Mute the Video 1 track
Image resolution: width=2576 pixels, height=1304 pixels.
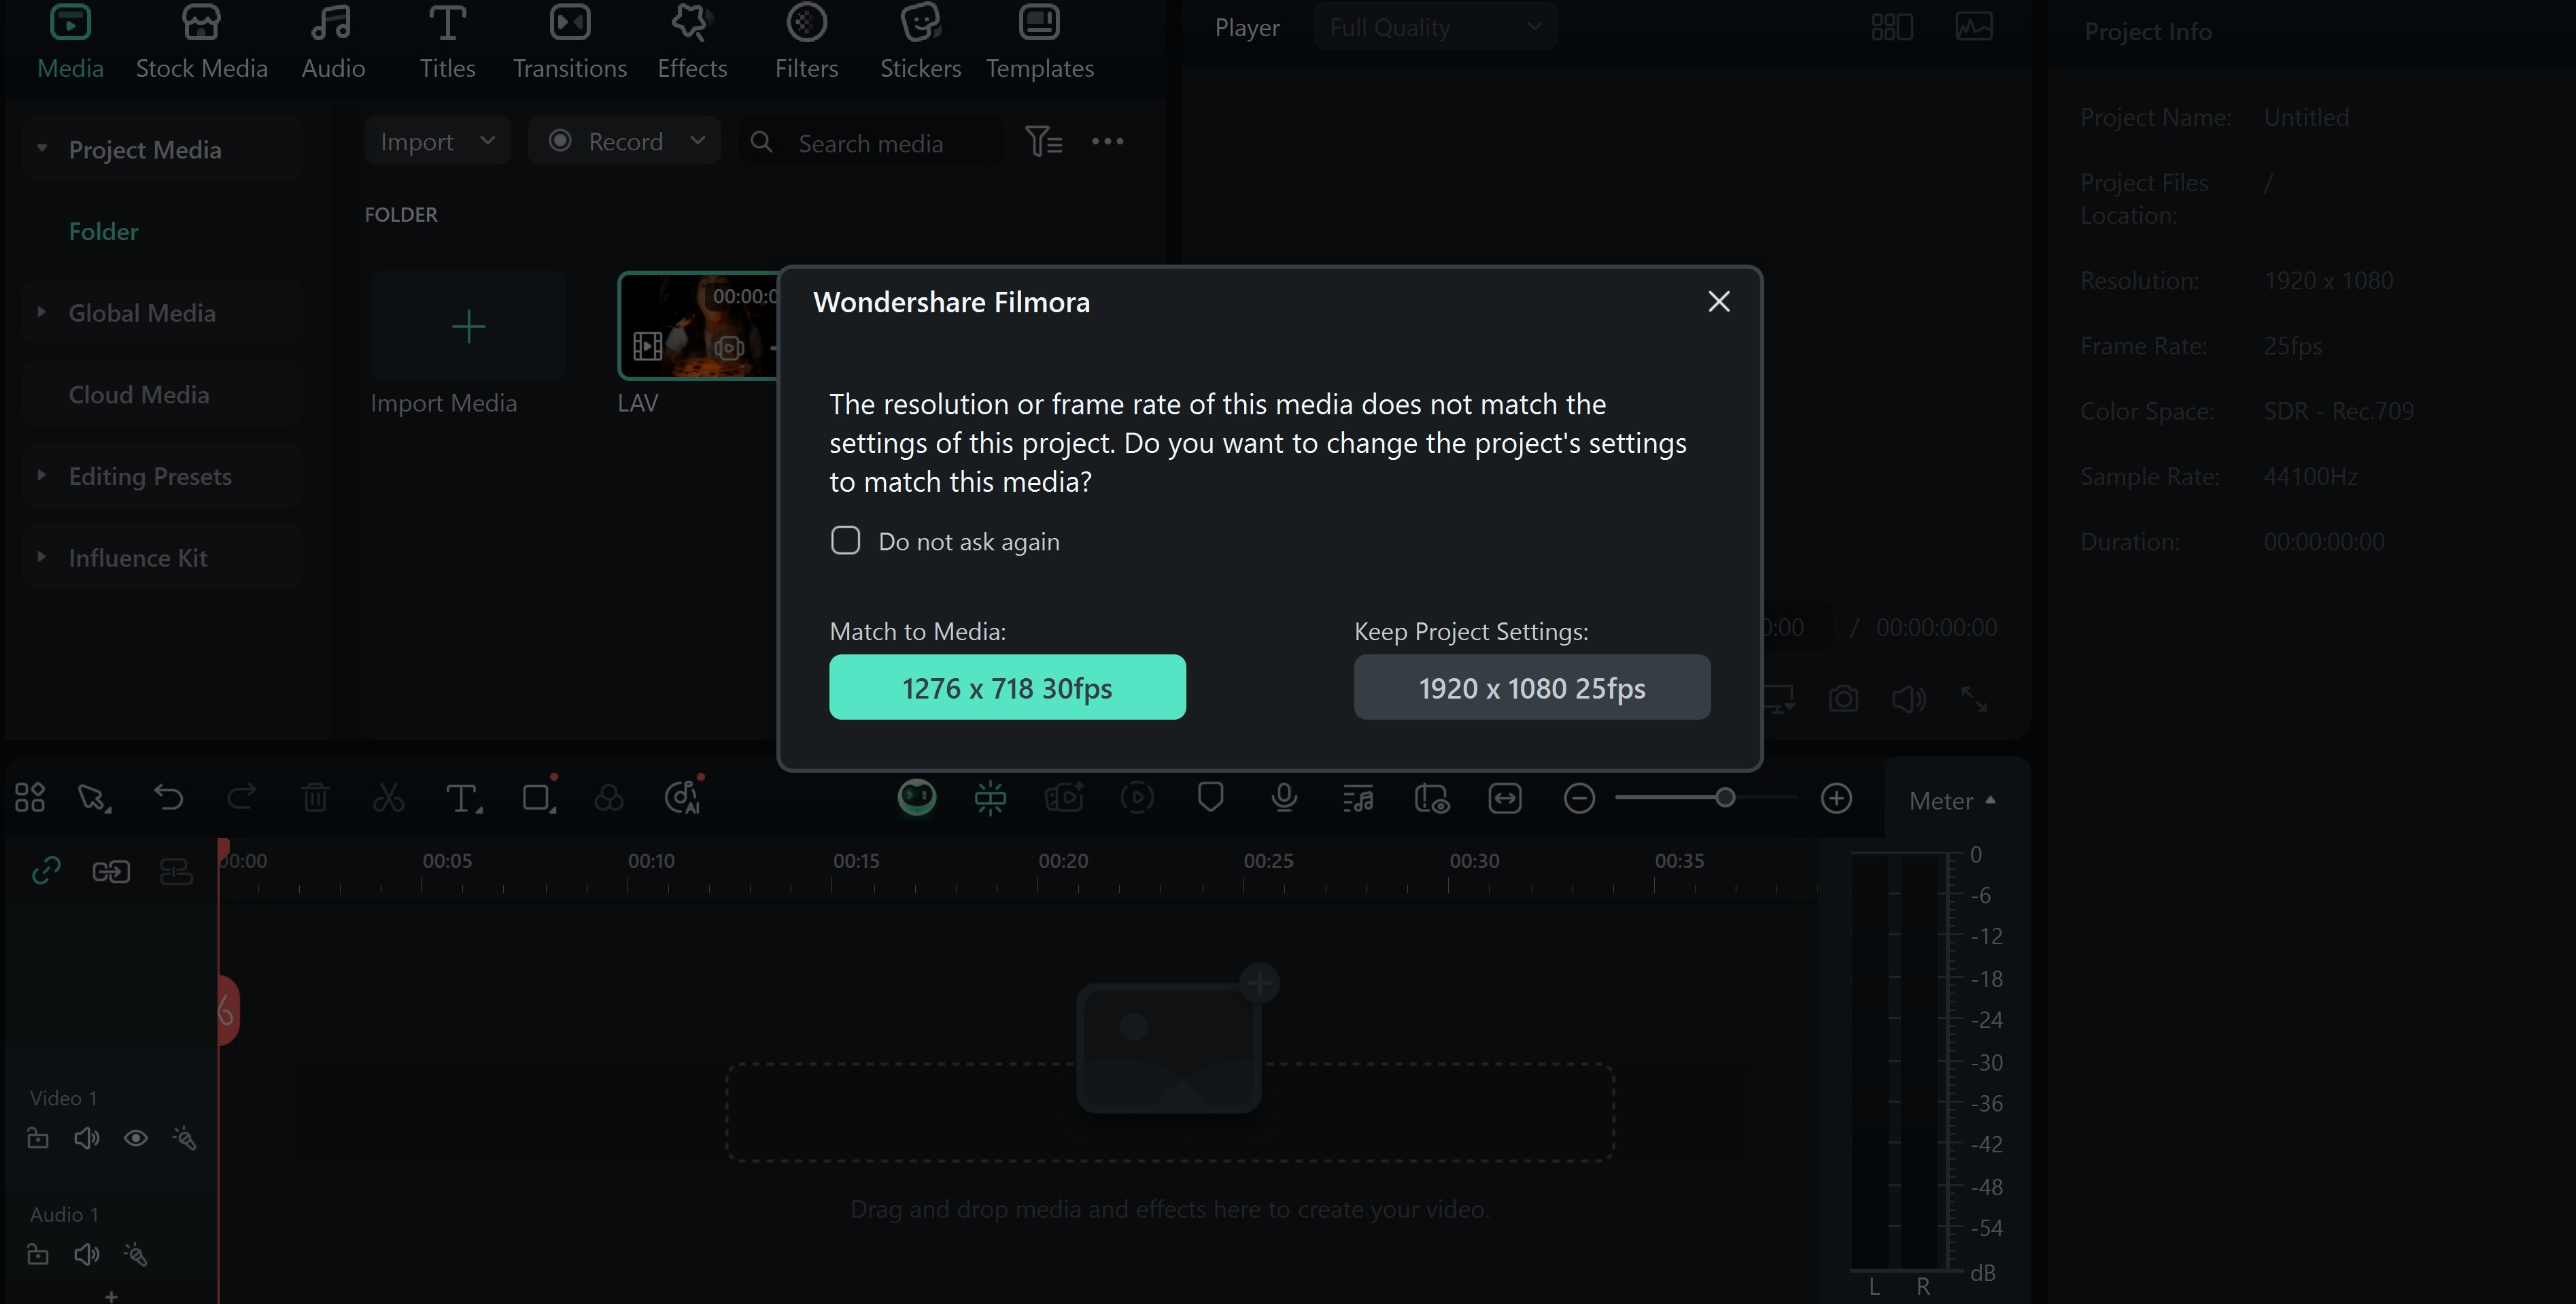(x=87, y=1138)
